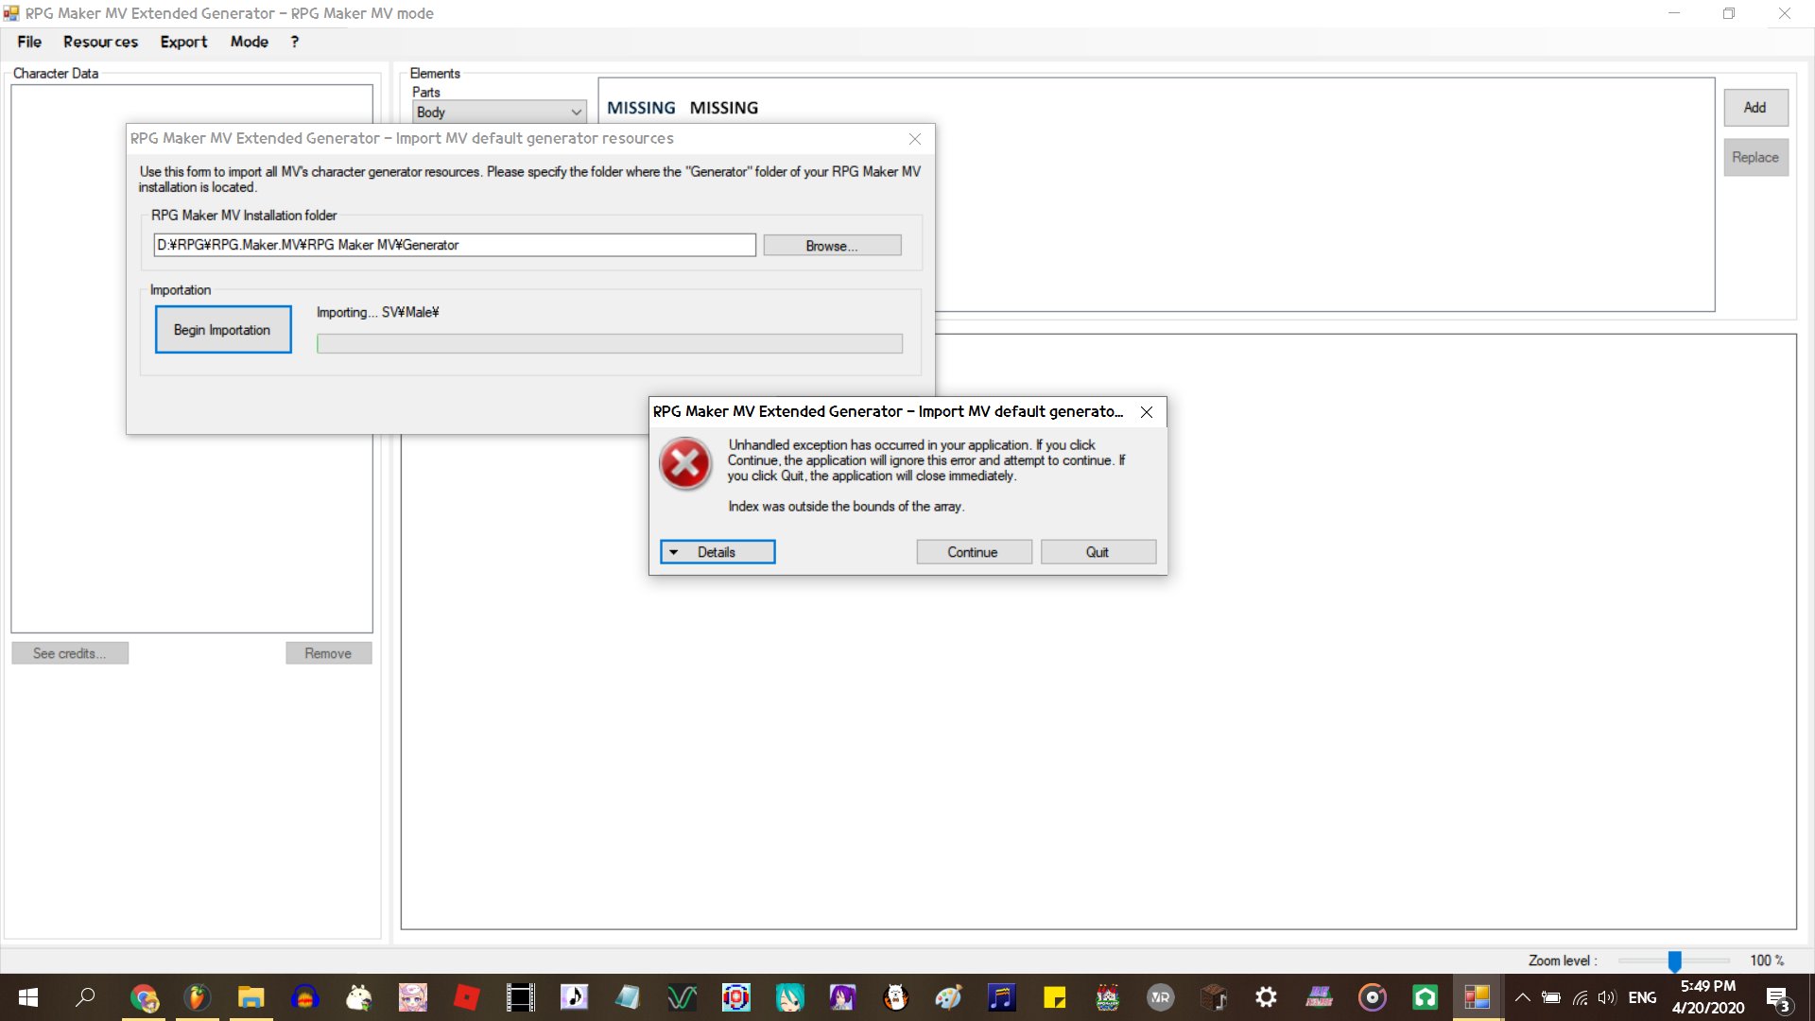The image size is (1815, 1021).
Task: Open Google Chrome from taskbar
Action: 144,997
